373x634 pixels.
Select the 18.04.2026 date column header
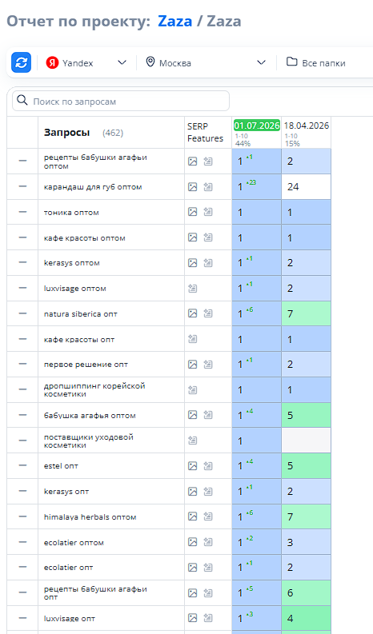click(x=307, y=126)
